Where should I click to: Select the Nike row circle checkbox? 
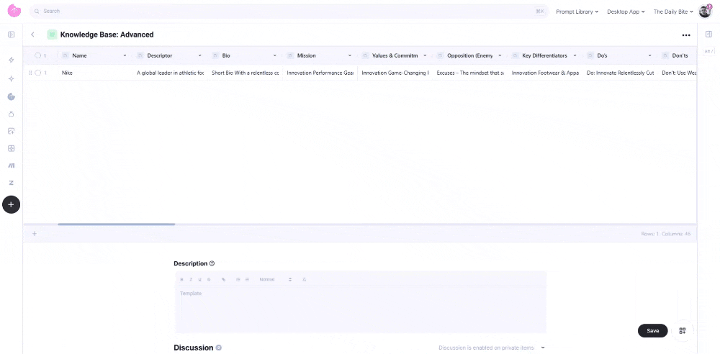pos(37,73)
